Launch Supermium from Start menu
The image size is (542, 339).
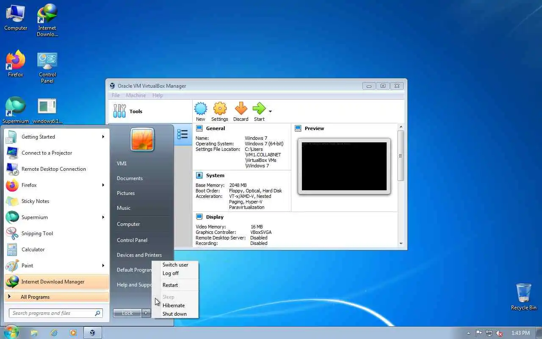[57, 217]
